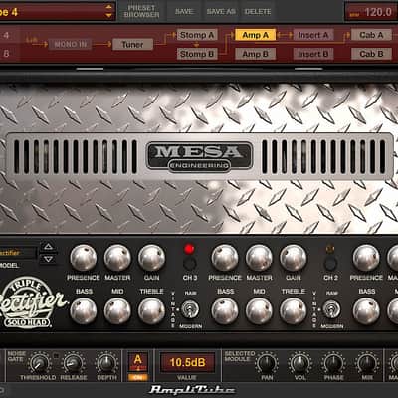Click the CH 3 Treble knob
Viewport: 398px width, 398px height.
click(x=151, y=311)
